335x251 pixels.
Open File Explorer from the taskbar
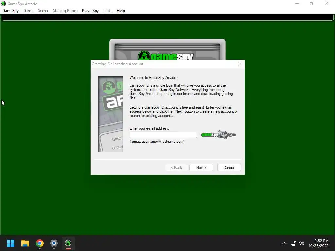25,243
